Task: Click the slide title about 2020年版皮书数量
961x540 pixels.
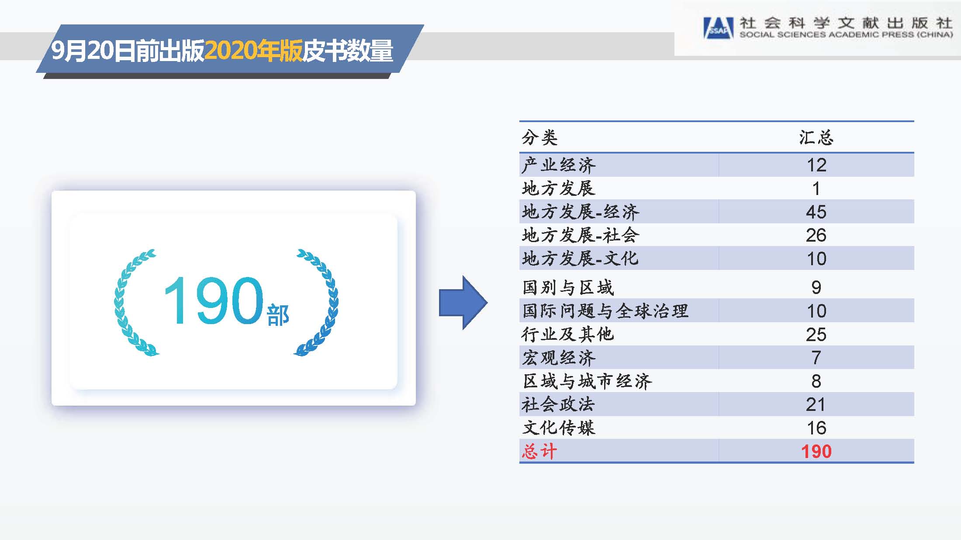Action: click(222, 51)
